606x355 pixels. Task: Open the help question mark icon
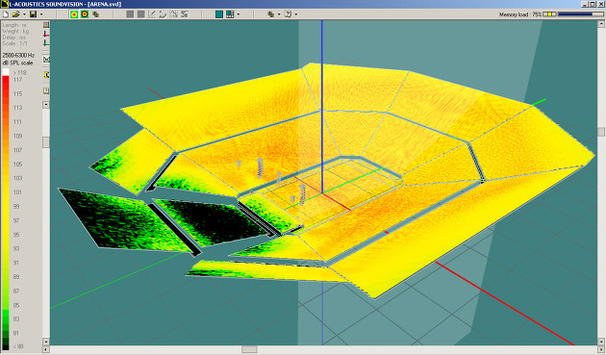tap(288, 14)
